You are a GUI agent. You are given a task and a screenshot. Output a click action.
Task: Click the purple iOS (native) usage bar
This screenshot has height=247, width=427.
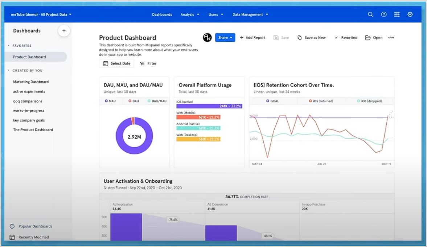tap(209, 106)
